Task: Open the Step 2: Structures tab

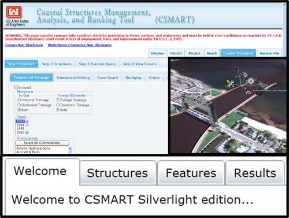Action: [x=57, y=64]
